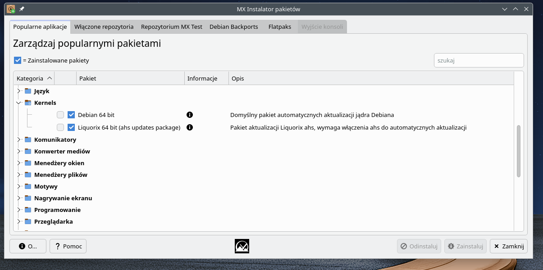Select the Liquorix 64 bit (ahs updates package) name

129,127
